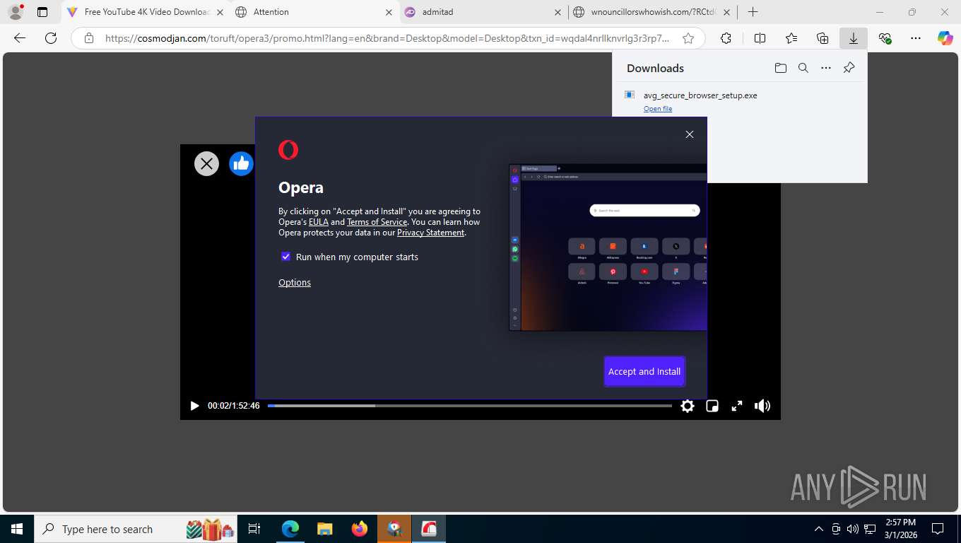This screenshot has width=961, height=543.
Task: Click the Opera red logo
Action: pos(288,150)
